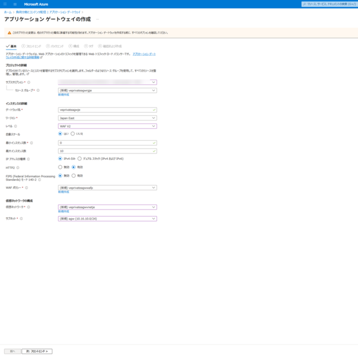358x358 pixels.
Task: Click 新規作成 under リソース グループ
Action: coord(63,95)
